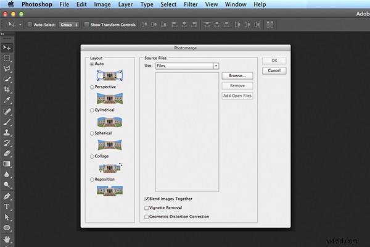Select the Eyedropper tool
The image size is (370, 247).
tap(7, 100)
